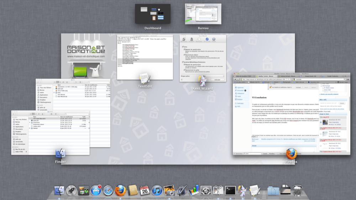
Task: Open the Dashboard space thumbnail
Action: [153, 14]
